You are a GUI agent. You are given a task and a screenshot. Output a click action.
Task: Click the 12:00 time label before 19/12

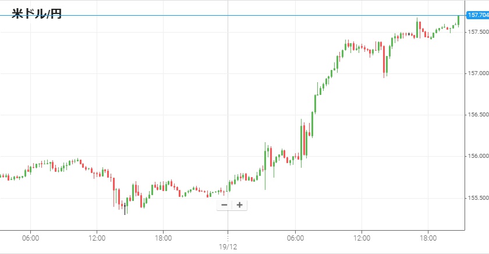point(97,238)
